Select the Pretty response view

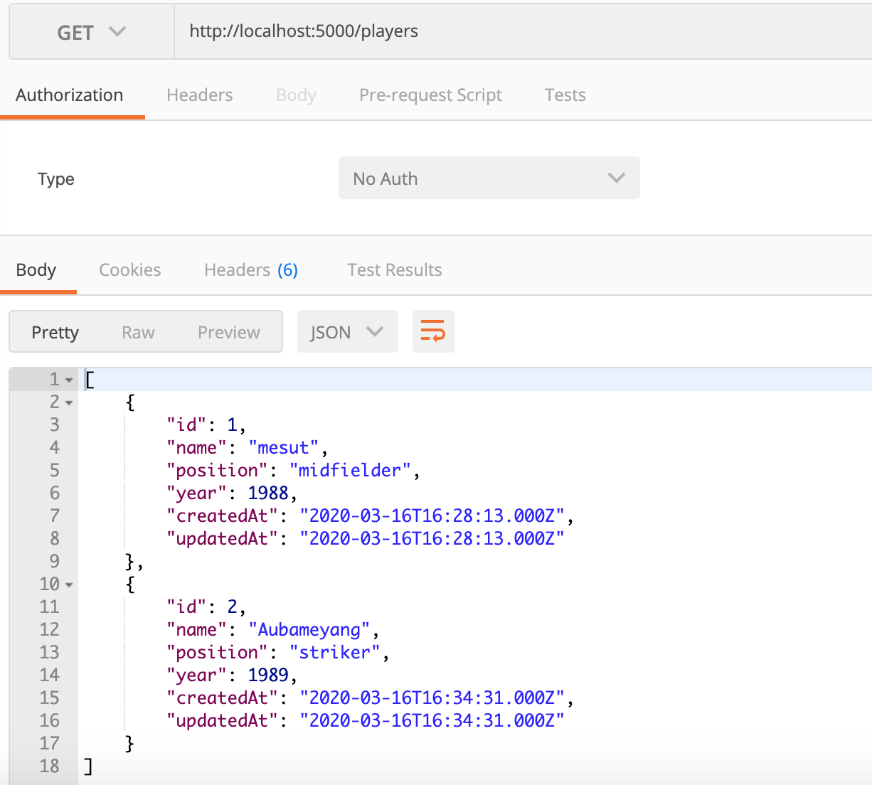click(55, 333)
